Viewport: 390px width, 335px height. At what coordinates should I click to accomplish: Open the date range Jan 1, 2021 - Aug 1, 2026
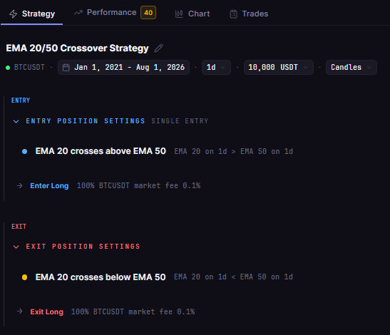123,68
